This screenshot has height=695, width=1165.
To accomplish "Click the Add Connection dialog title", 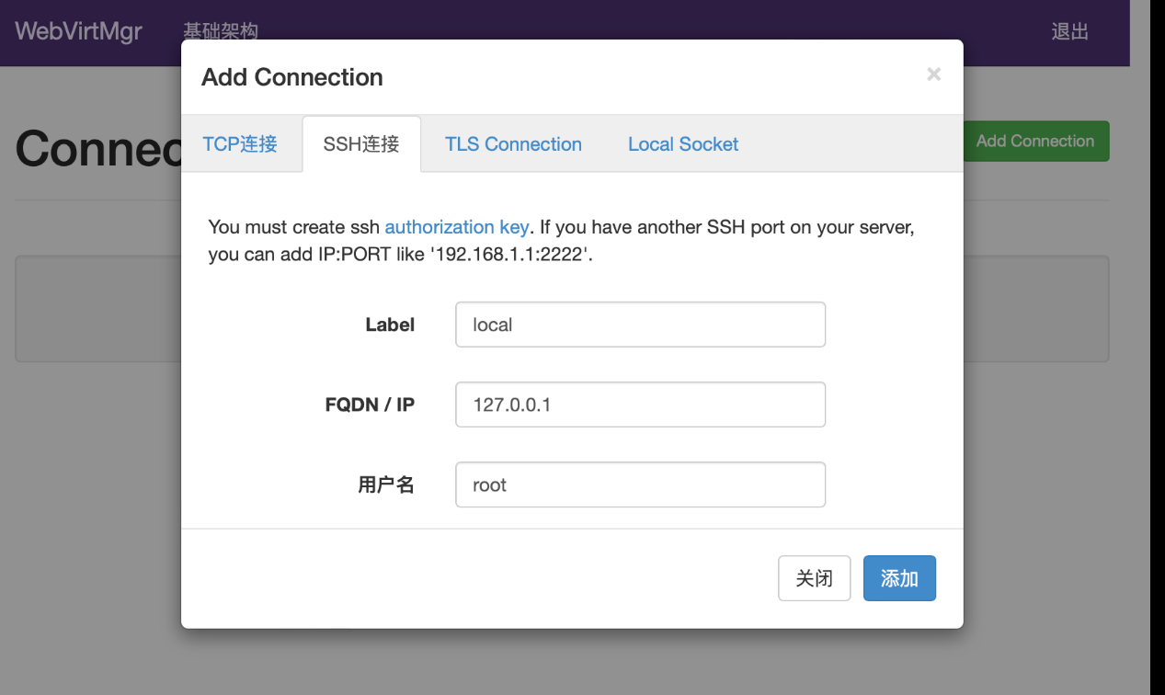I will (292, 77).
